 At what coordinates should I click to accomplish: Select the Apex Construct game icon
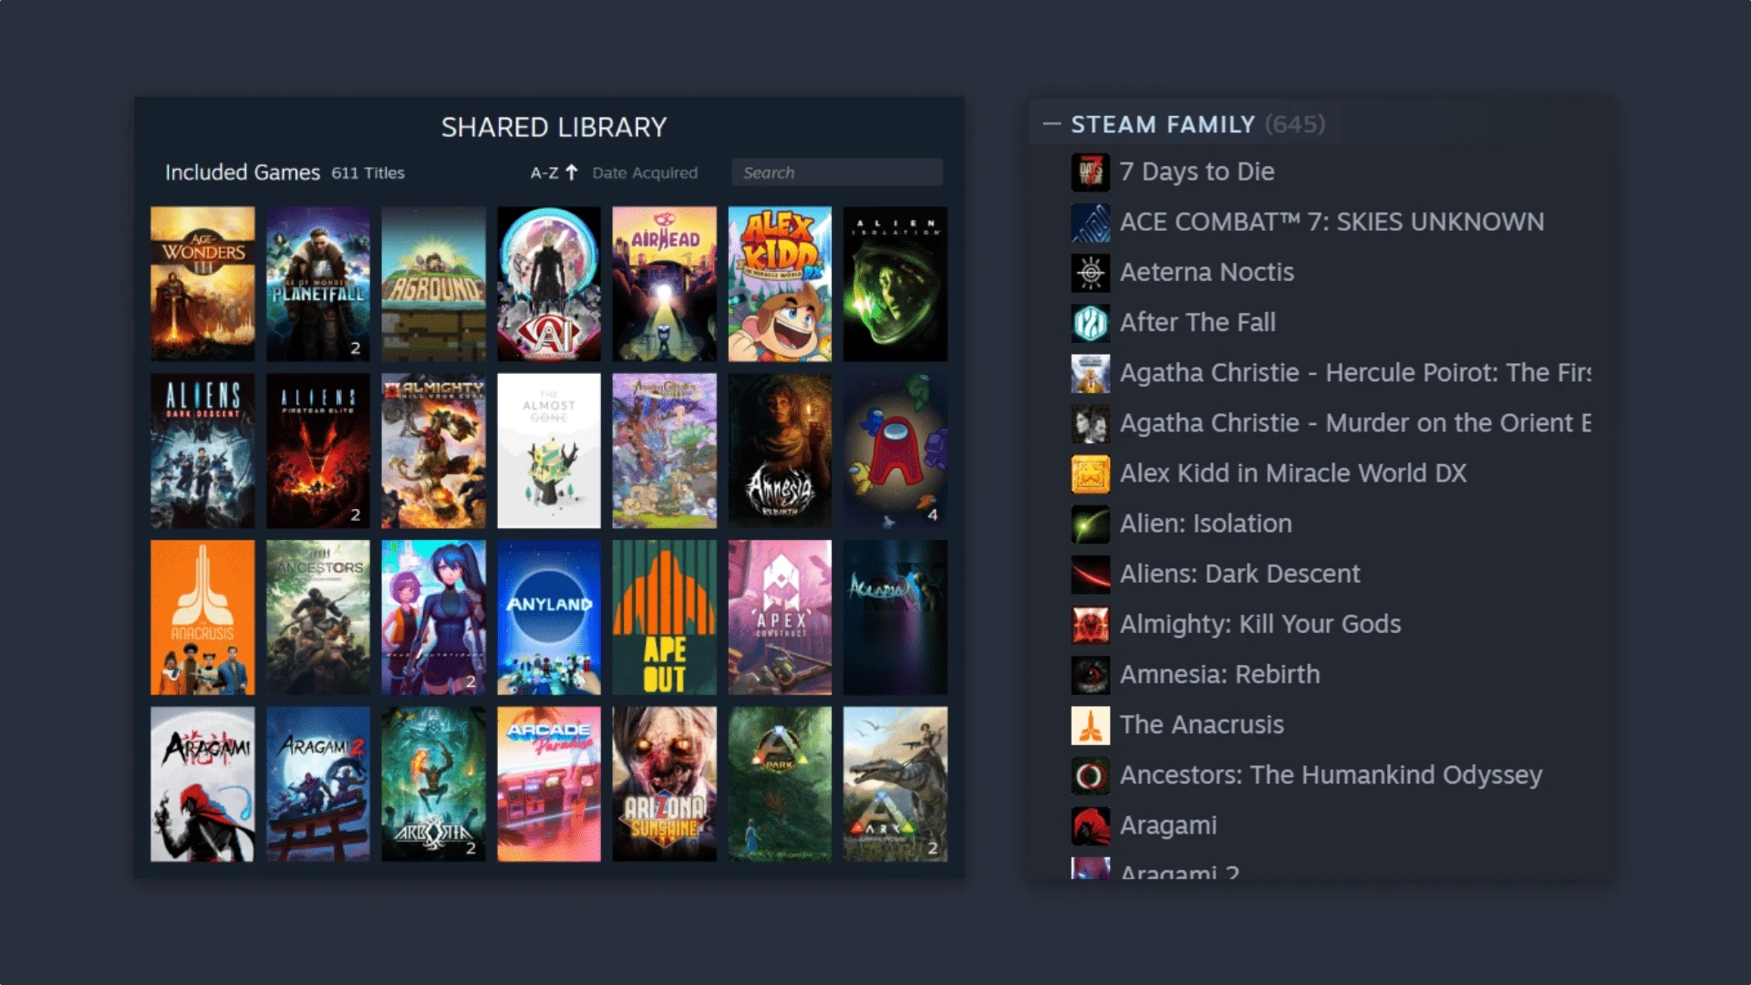point(780,617)
